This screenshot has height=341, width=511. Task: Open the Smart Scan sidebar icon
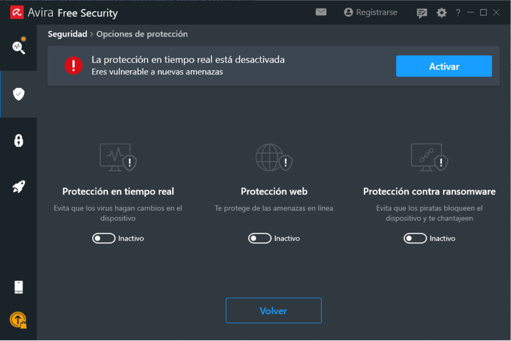point(18,48)
